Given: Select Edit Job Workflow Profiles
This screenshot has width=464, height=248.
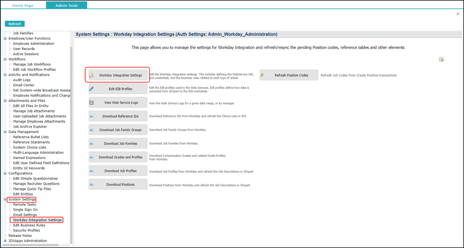Looking at the screenshot, I should click(35, 69).
